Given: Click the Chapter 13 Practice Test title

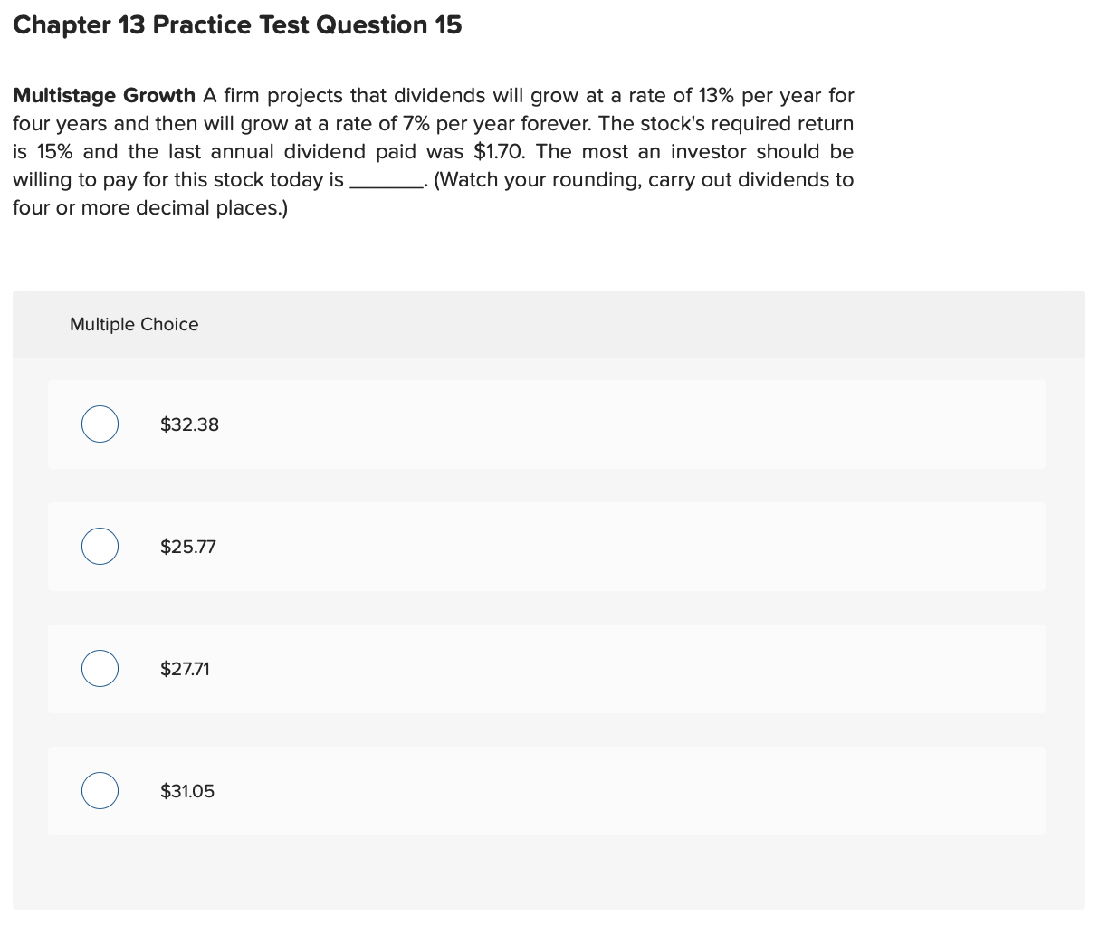Looking at the screenshot, I should pyautogui.click(x=237, y=24).
